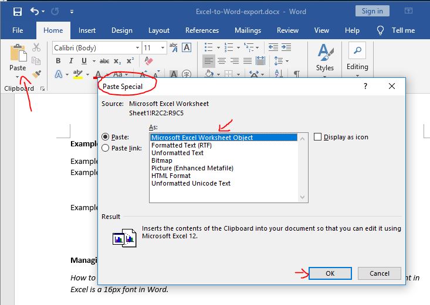Open the Bullets library dropdown arrow

tap(218, 48)
